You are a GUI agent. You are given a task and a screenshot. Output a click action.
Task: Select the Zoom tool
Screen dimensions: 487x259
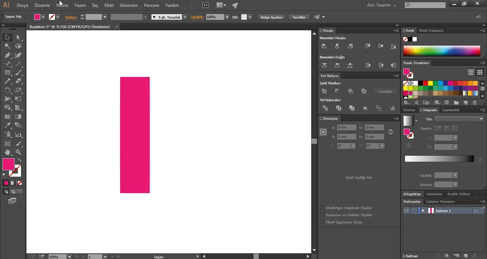(18, 152)
